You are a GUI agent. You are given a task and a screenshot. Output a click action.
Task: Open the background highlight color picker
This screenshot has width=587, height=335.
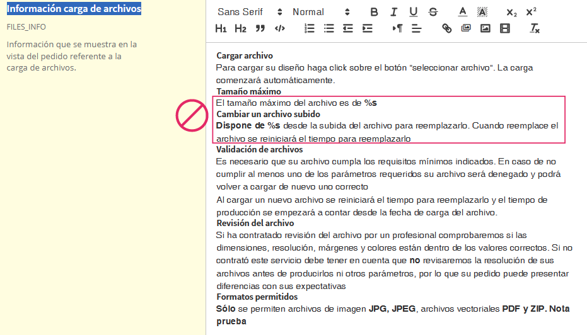[482, 12]
